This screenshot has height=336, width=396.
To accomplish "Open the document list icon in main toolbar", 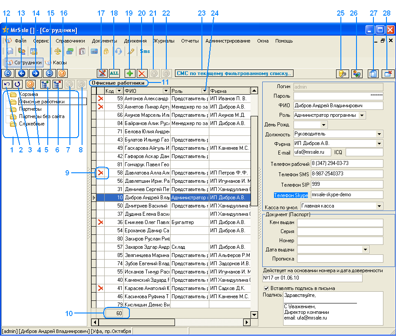I will 10,51.
